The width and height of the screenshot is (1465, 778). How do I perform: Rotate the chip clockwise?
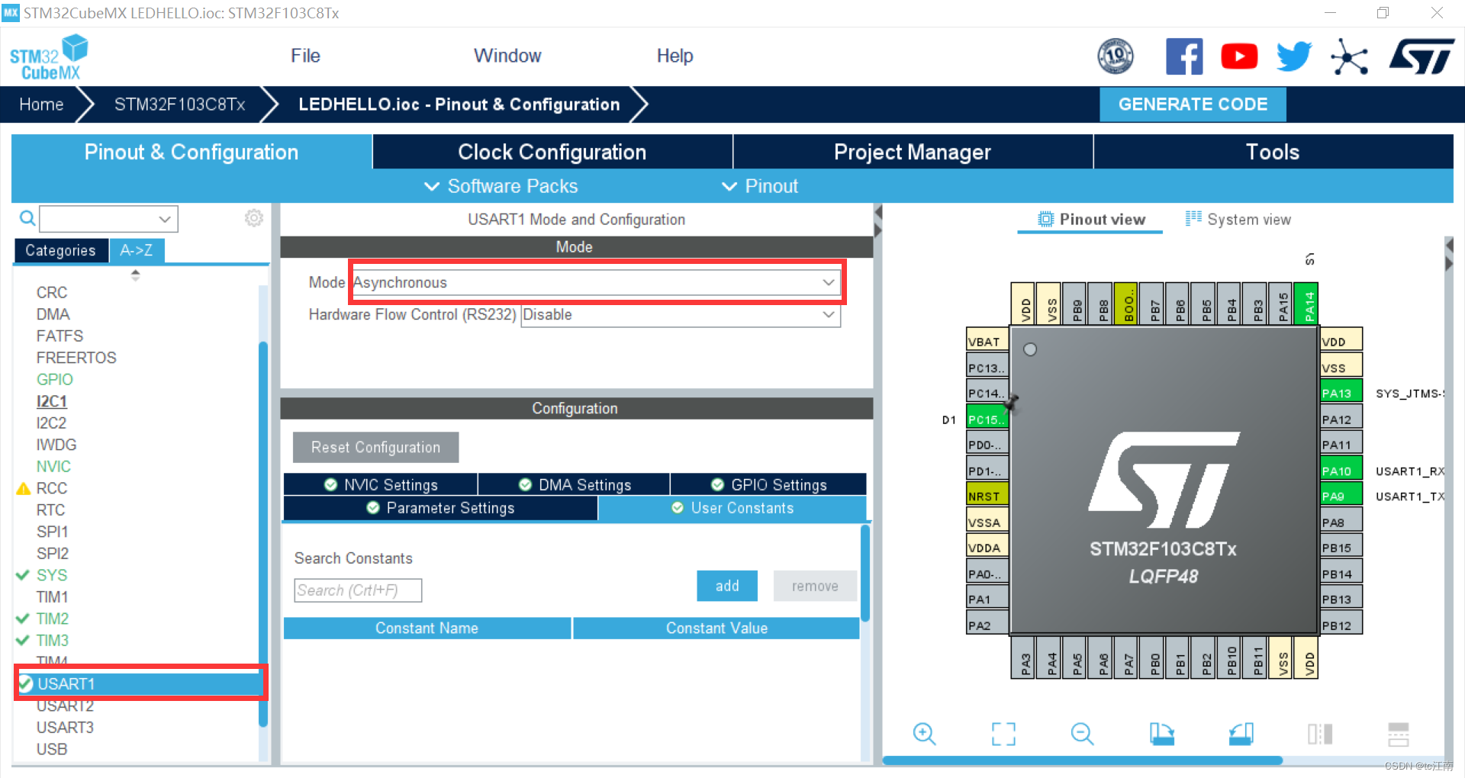[1161, 734]
